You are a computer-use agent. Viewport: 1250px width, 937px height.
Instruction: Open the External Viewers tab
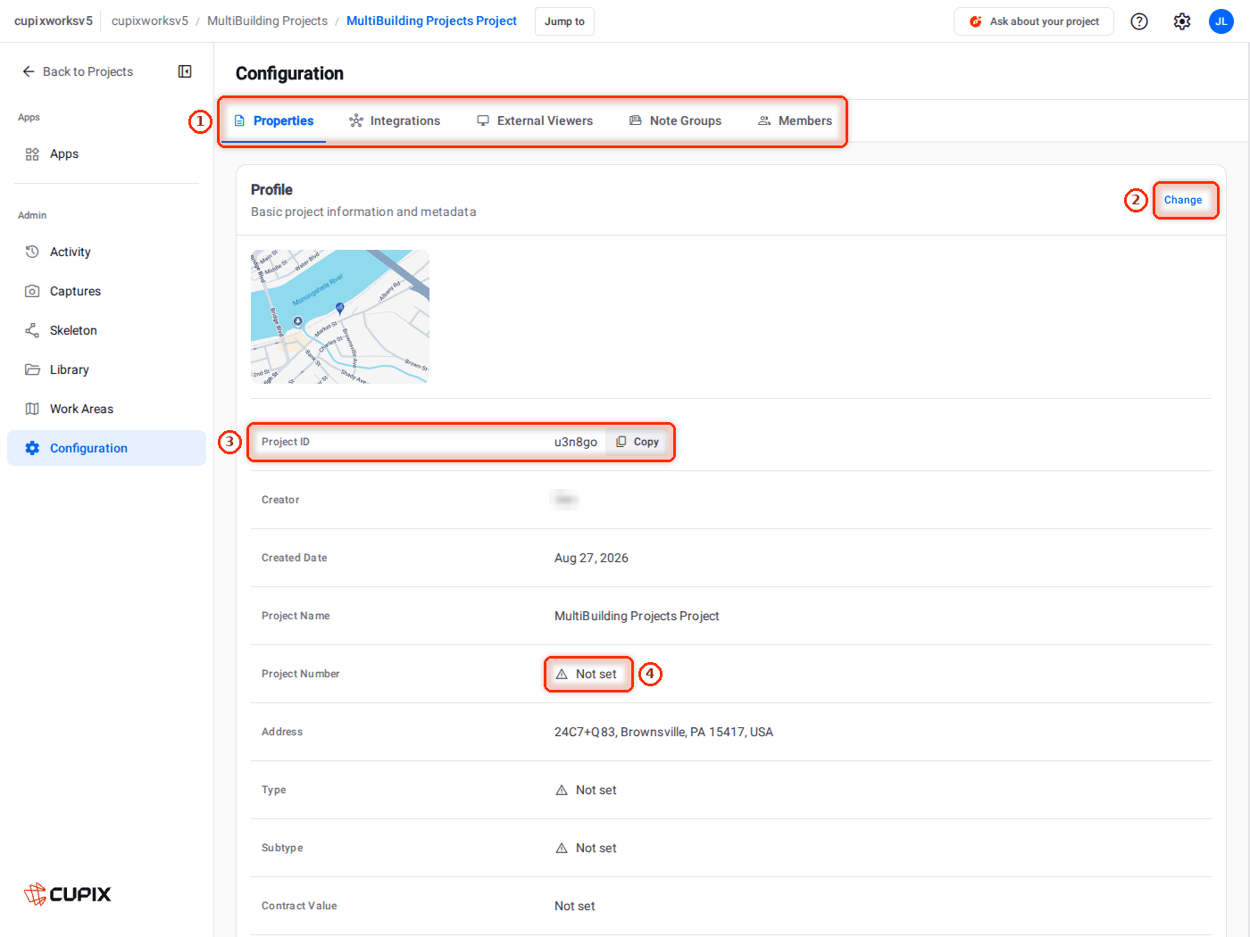coord(535,120)
